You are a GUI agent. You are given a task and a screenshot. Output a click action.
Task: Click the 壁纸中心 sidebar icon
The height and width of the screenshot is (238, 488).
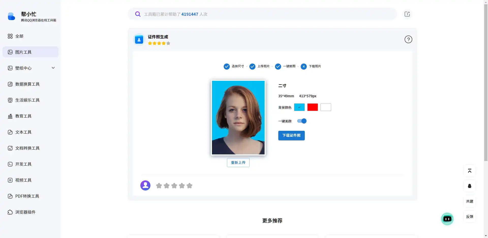coord(10,68)
